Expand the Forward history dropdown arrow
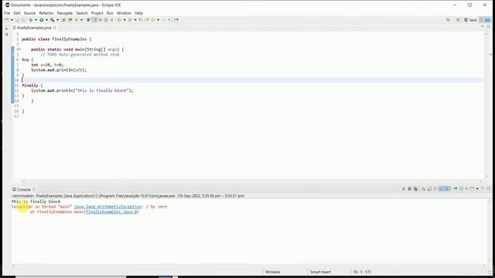The width and height of the screenshot is (495, 278). tap(169, 20)
